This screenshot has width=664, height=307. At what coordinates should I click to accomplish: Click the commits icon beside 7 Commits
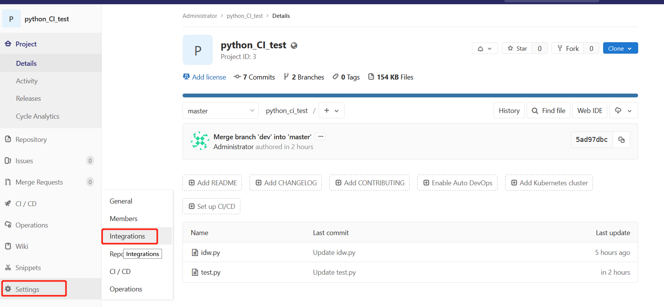tap(237, 77)
